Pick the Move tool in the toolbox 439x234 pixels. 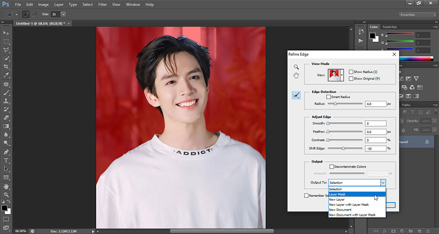click(6, 32)
